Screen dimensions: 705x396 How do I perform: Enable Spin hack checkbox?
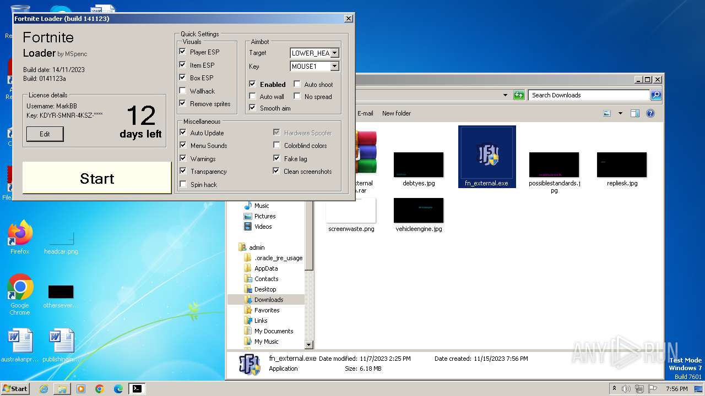click(x=183, y=184)
